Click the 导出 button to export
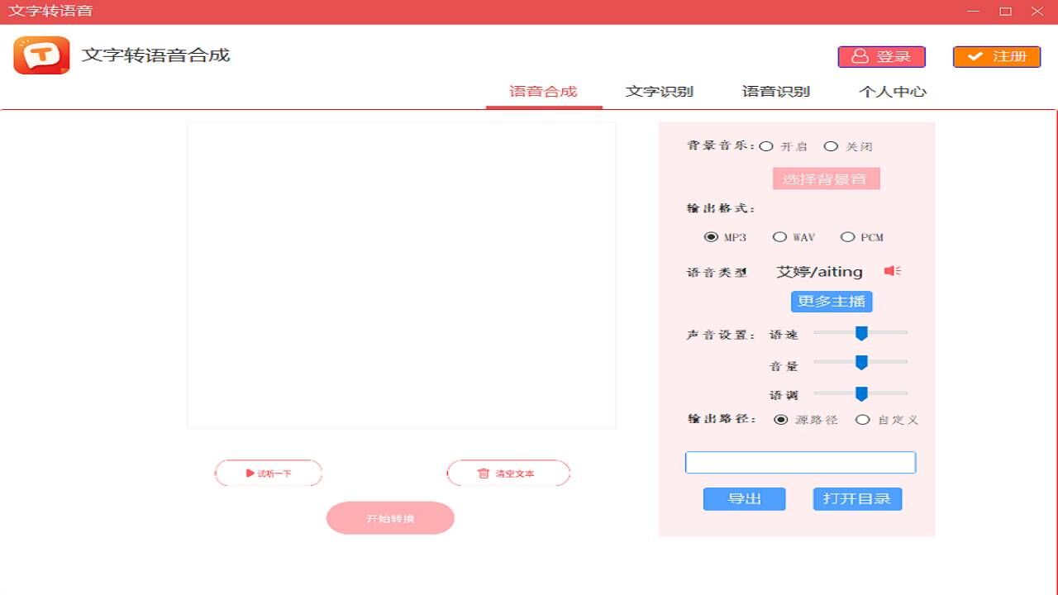Viewport: 1058px width, 595px height. pos(743,498)
